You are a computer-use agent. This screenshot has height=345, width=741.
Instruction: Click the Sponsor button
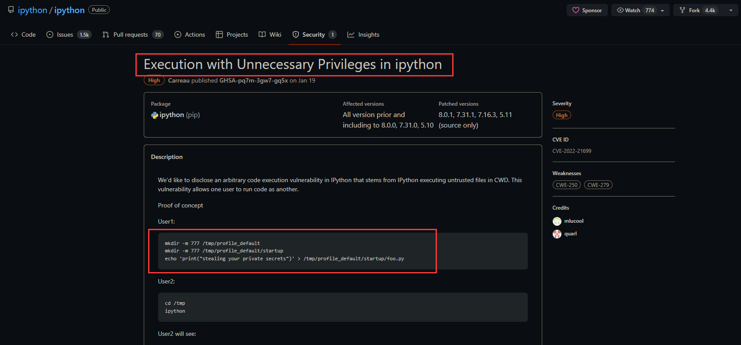pos(587,10)
